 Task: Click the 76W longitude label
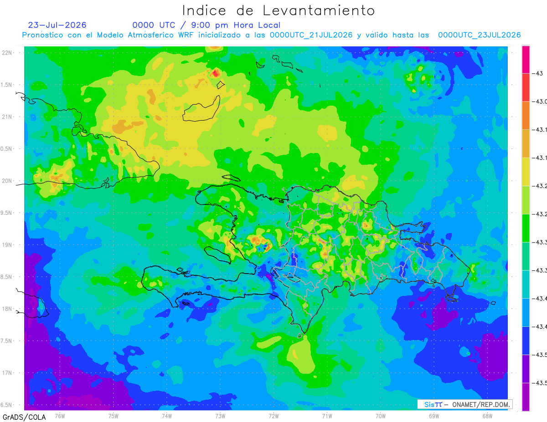[x=60, y=416]
